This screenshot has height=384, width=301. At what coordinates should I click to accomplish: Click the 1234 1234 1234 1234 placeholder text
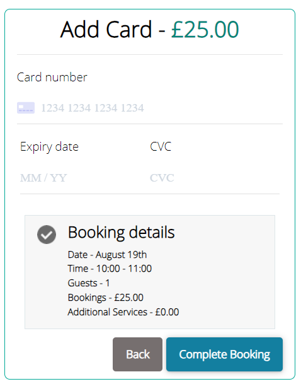coord(93,108)
